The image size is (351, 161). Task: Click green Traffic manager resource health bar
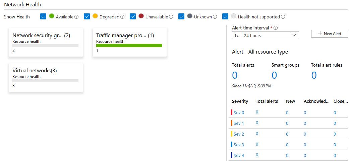[x=129, y=46]
